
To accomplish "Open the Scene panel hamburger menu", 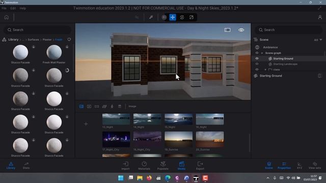I will tap(256, 40).
